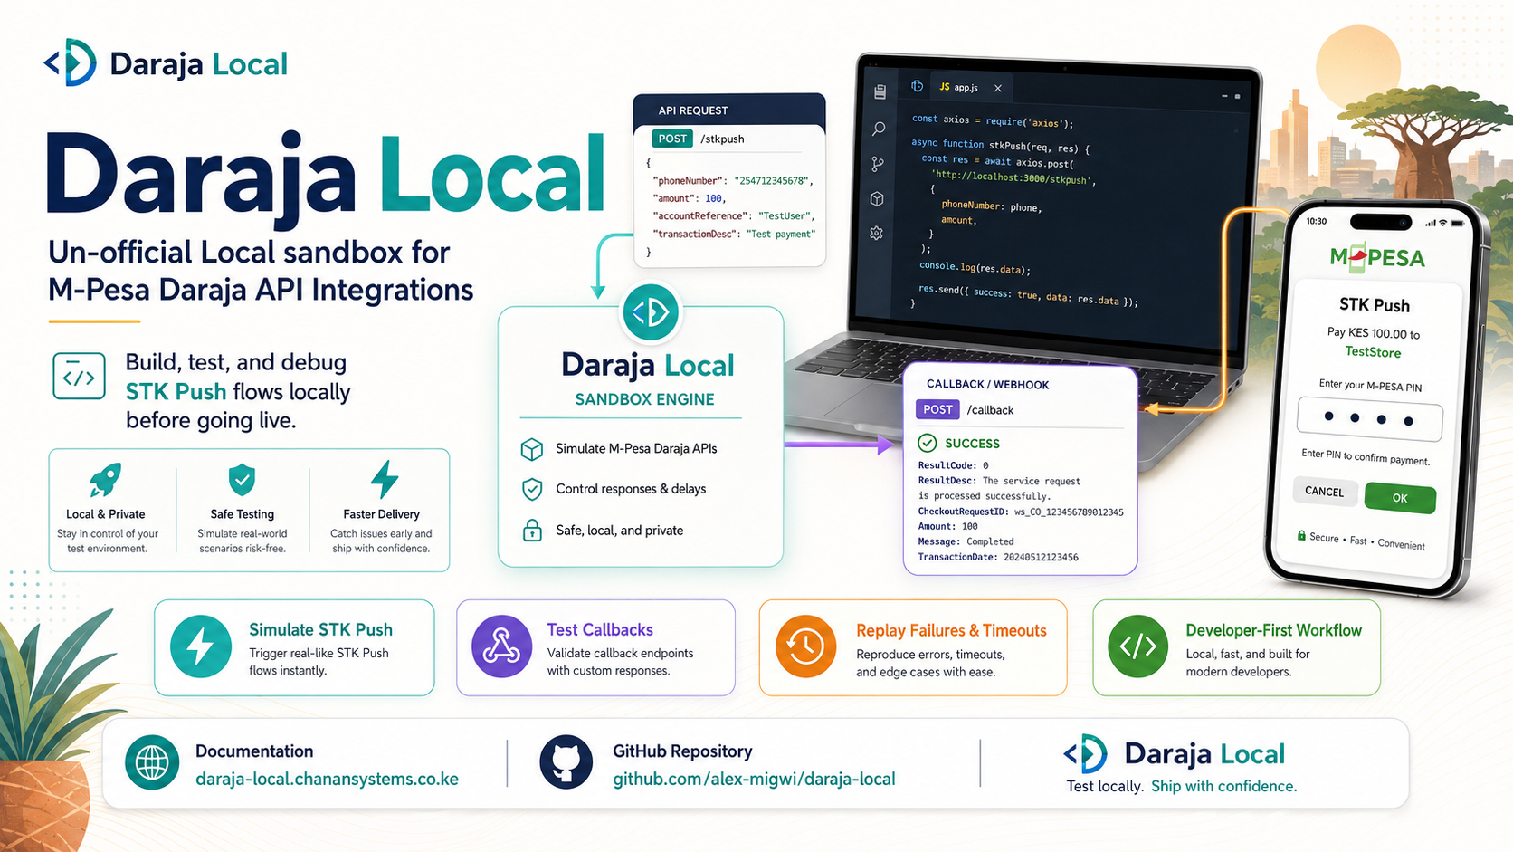The image size is (1513, 852).
Task: Click the Sandbox Engine circular logo icon
Action: [x=650, y=312]
